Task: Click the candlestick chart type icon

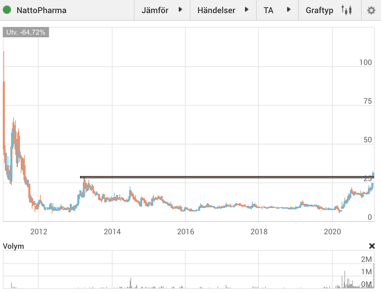Action: click(346, 10)
